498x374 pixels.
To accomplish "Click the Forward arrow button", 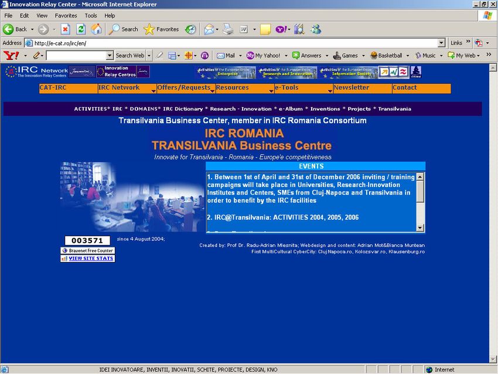I will click(43, 29).
